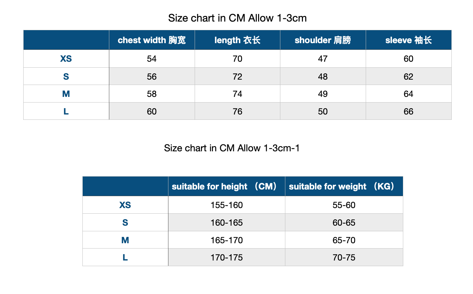The image size is (473, 294).
Task: Select the chest width column header
Action: coord(152,40)
